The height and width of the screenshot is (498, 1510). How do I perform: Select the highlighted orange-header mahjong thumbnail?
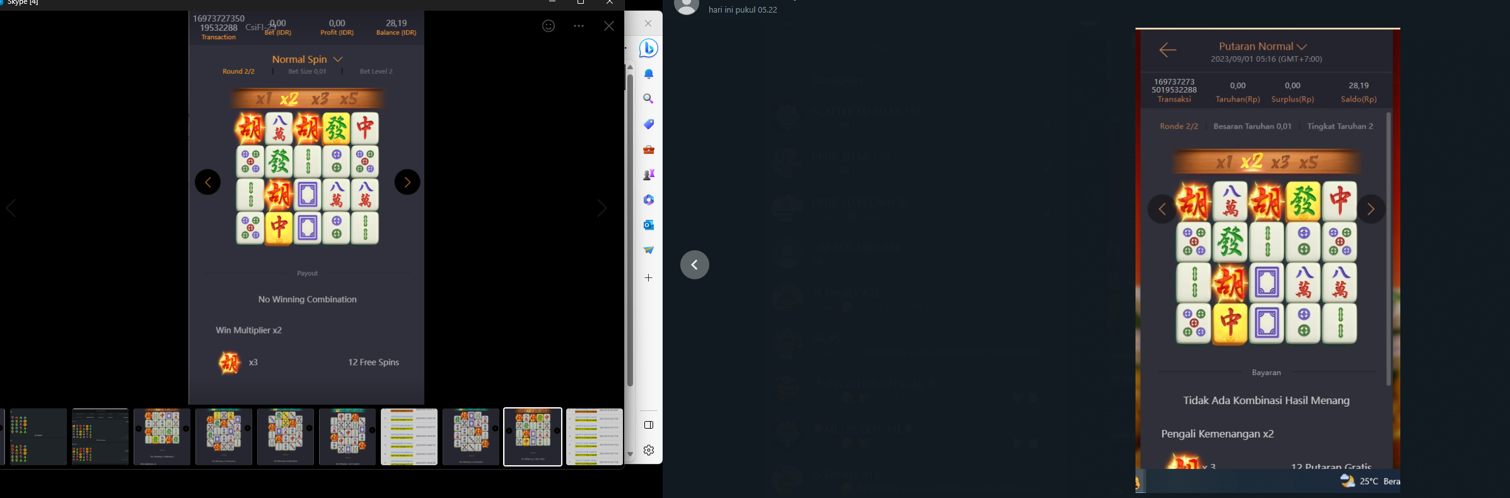(x=533, y=437)
